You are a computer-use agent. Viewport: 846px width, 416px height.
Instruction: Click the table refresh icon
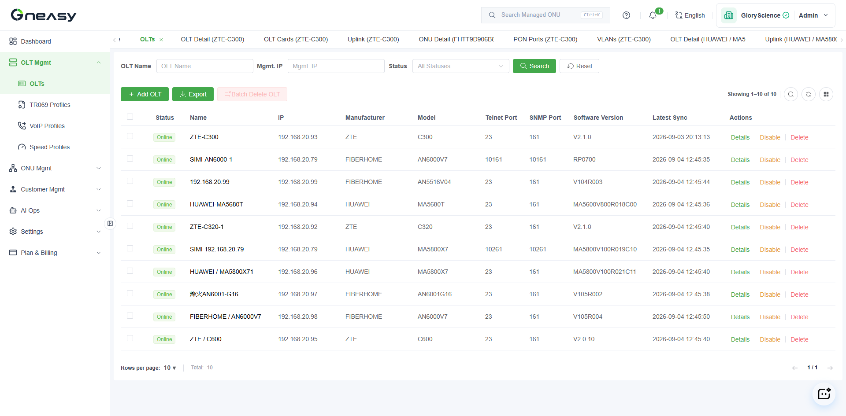[808, 94]
